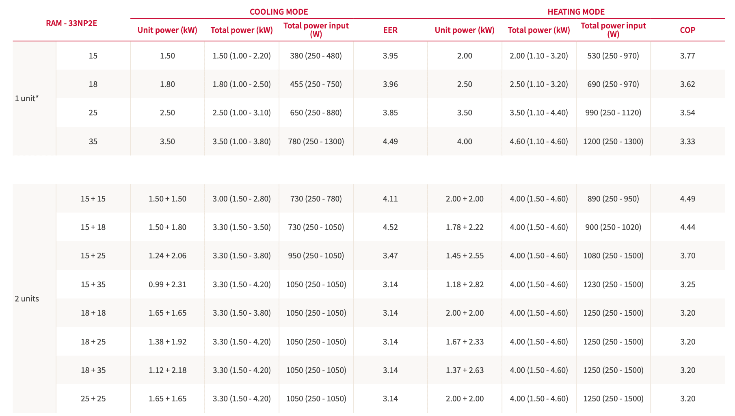Select the COP value 3.77
The width and height of the screenshot is (735, 416).
click(x=687, y=56)
